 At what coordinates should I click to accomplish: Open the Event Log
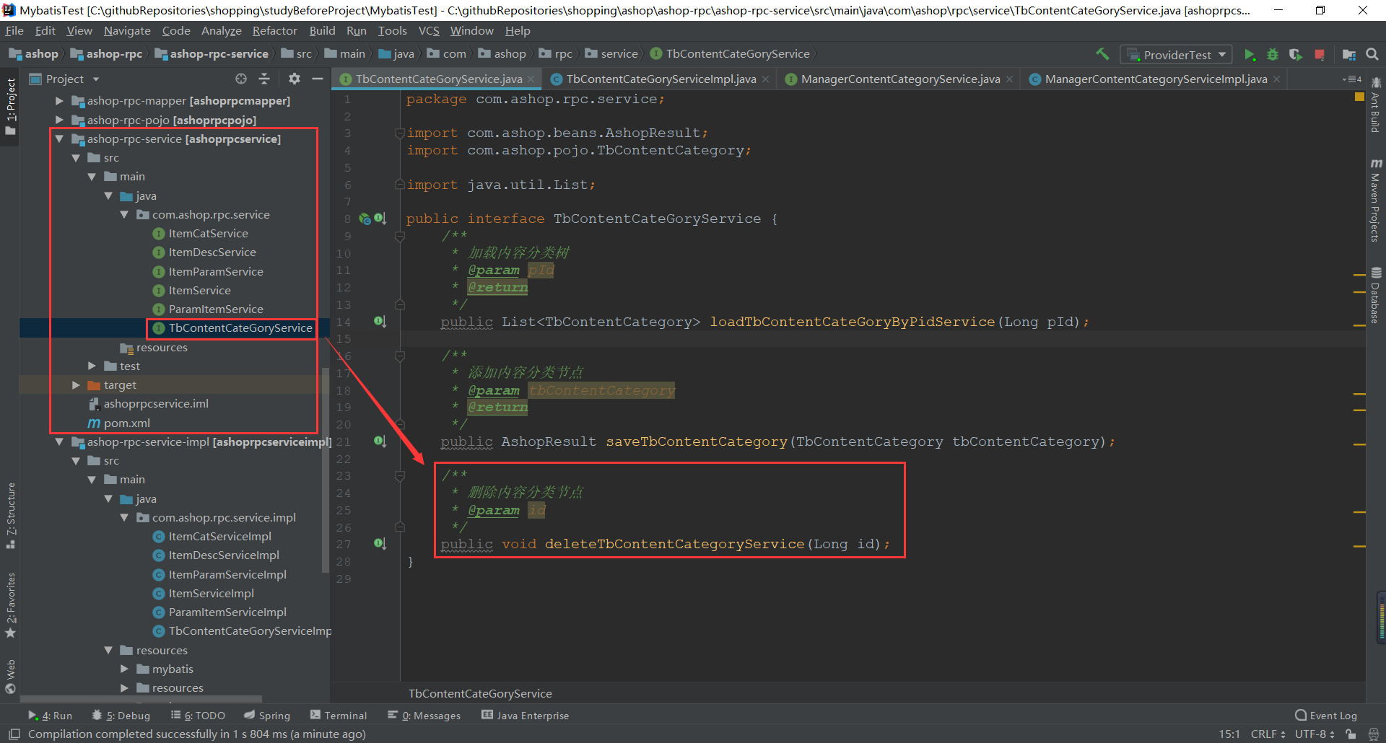[1326, 716]
